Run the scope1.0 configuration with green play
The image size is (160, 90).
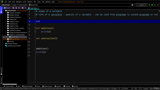149,5
